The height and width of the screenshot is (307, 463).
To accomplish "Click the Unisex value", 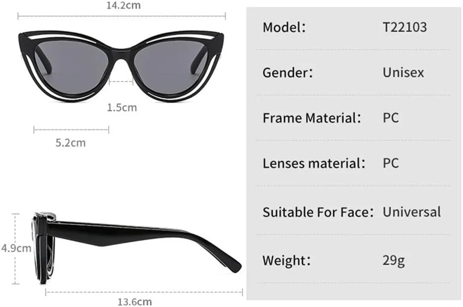I will pos(403,73).
